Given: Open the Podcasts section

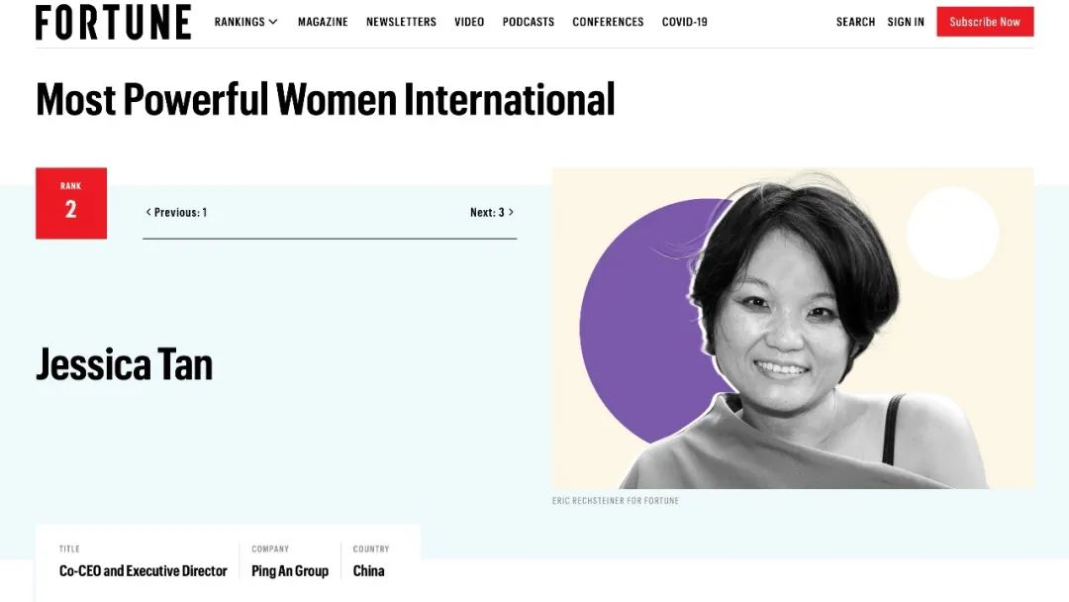Looking at the screenshot, I should point(529,22).
